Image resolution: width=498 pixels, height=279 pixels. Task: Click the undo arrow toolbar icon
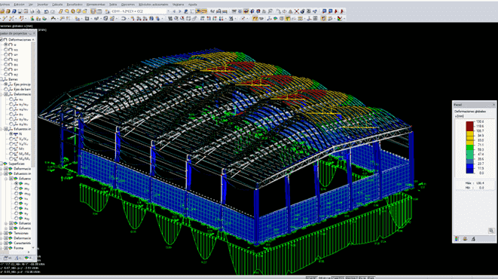coord(47,11)
